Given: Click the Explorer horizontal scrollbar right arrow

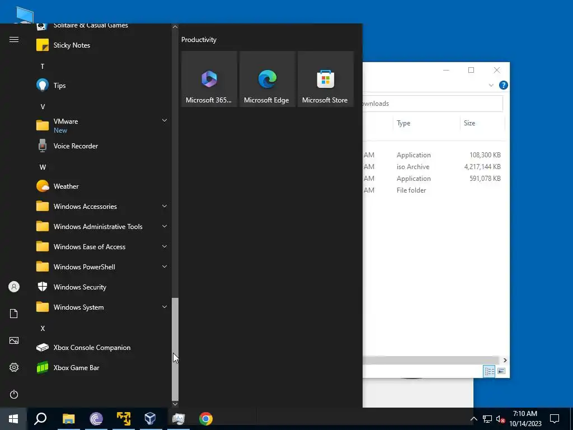Looking at the screenshot, I should [505, 360].
